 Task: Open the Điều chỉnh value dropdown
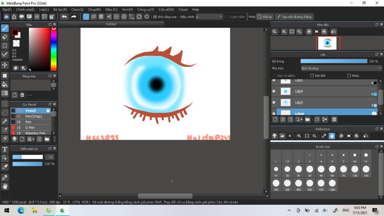209,16
